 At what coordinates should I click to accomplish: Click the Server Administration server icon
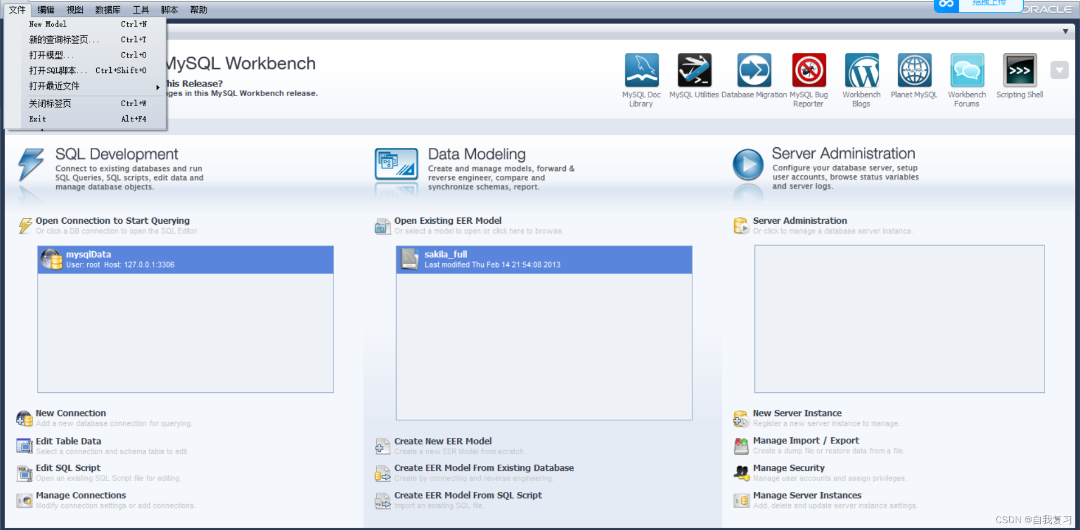pyautogui.click(x=741, y=225)
